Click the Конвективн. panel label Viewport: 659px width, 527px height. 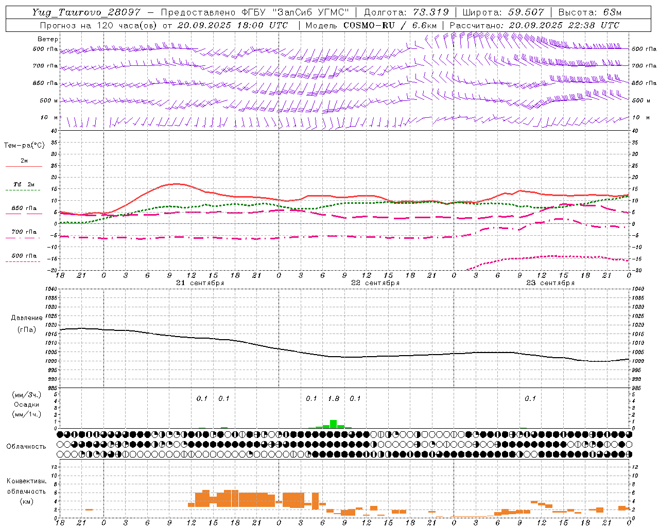(26, 481)
